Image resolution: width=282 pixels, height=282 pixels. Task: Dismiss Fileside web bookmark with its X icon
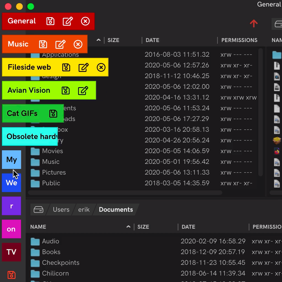[x=101, y=67]
